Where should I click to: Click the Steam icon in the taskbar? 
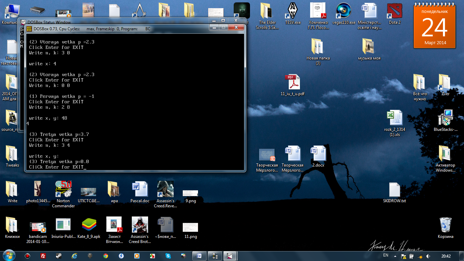click(x=59, y=256)
